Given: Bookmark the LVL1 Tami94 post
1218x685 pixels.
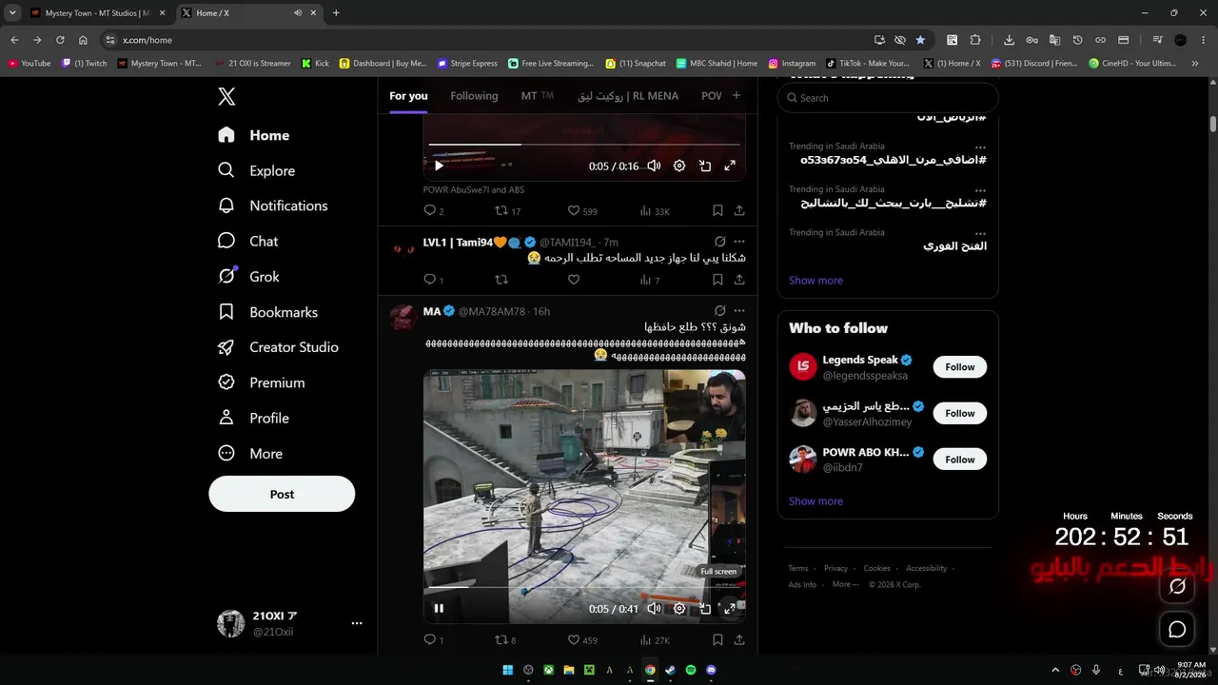Looking at the screenshot, I should [717, 280].
